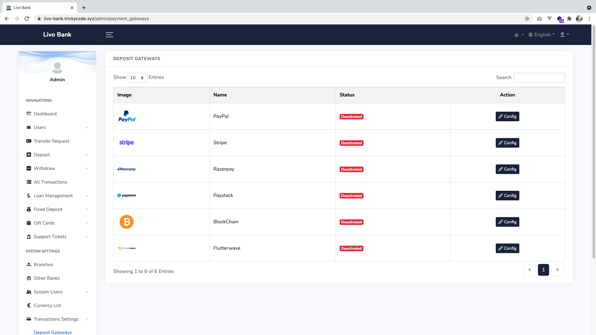
Task: Open the notifications bell dropdown
Action: point(519,35)
